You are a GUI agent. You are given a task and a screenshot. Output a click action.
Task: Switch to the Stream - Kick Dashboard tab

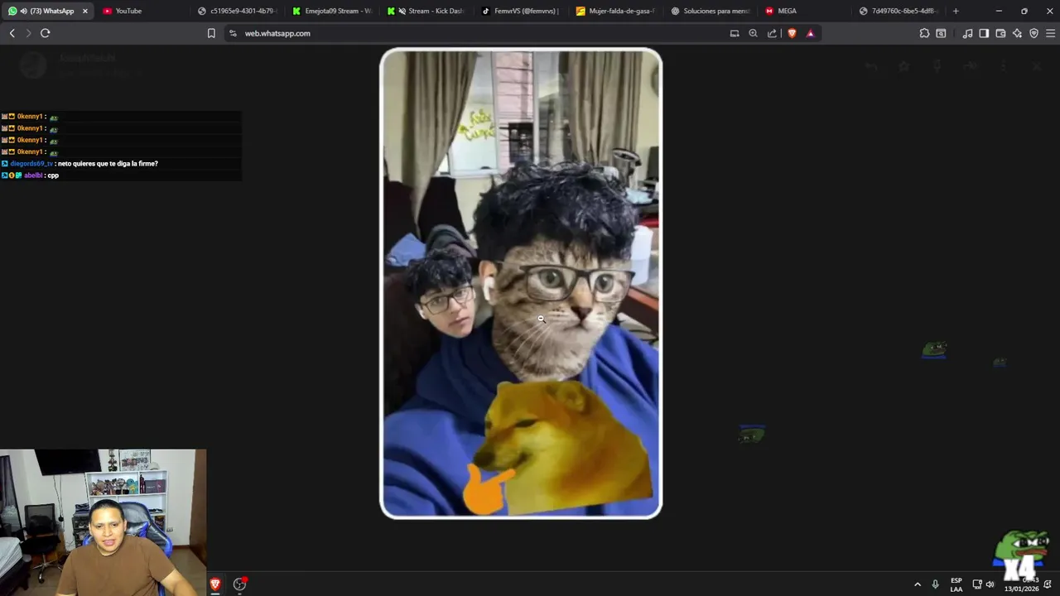pyautogui.click(x=426, y=11)
